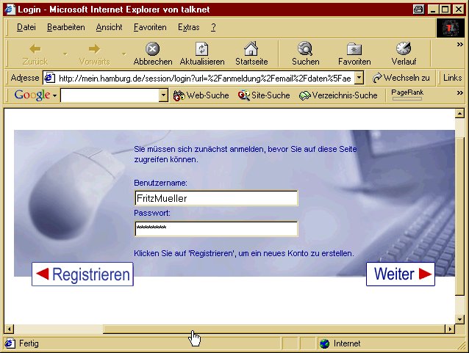Viewport: 469px width, 353px height.
Task: Focus the Benutzername input field
Action: 216,198
